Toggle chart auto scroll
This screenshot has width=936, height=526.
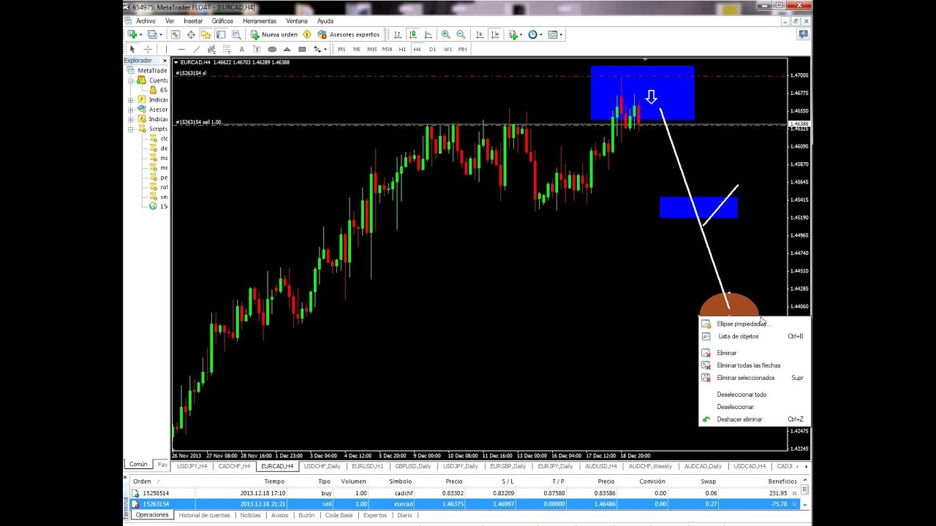point(480,34)
